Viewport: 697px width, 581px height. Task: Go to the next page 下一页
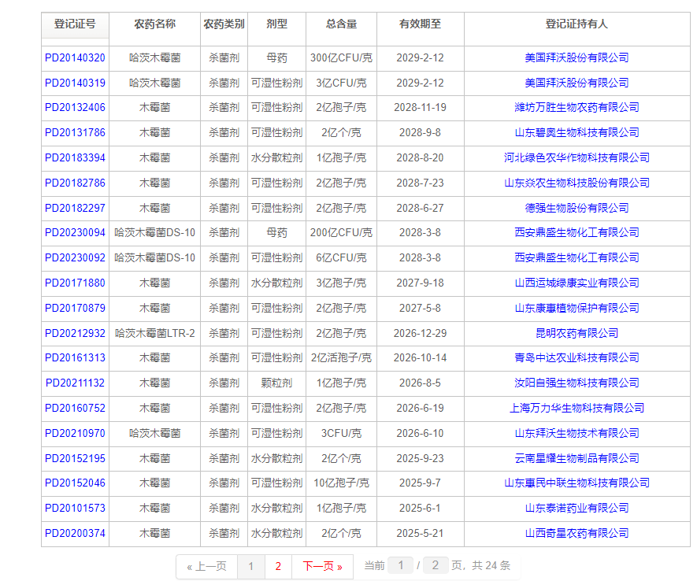(x=322, y=566)
